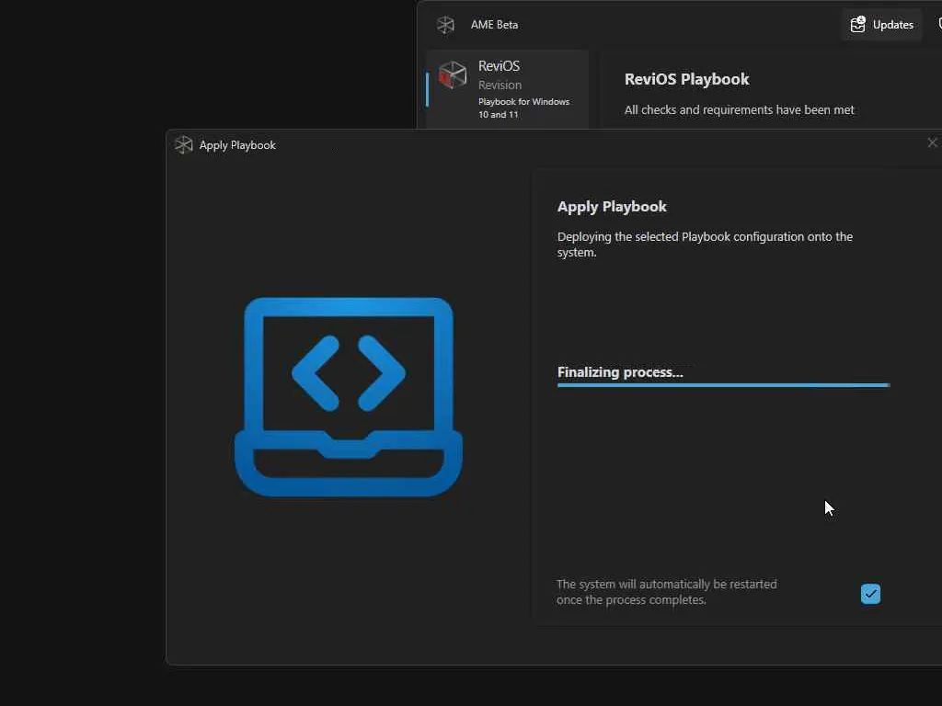Click the AME Beta logo icon
The width and height of the screenshot is (942, 706).
point(445,25)
